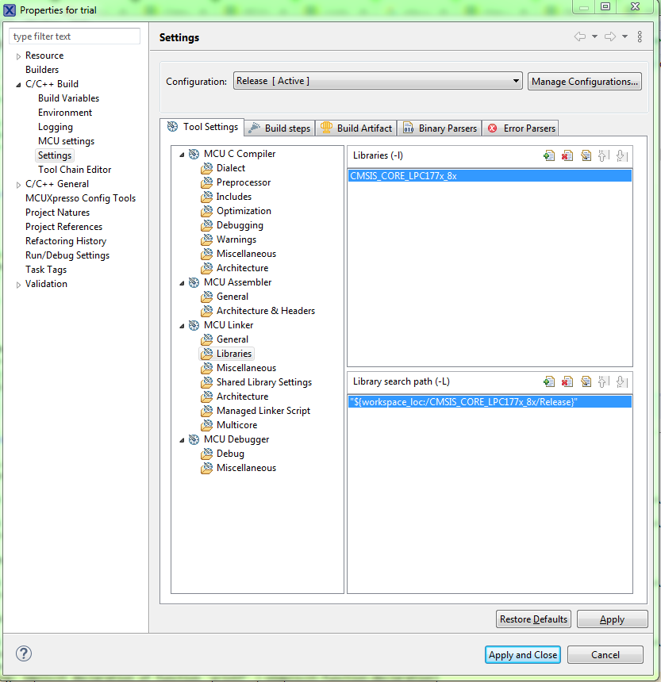This screenshot has height=682, width=661.
Task: Open the back history dropdown arrow
Action: 594,36
